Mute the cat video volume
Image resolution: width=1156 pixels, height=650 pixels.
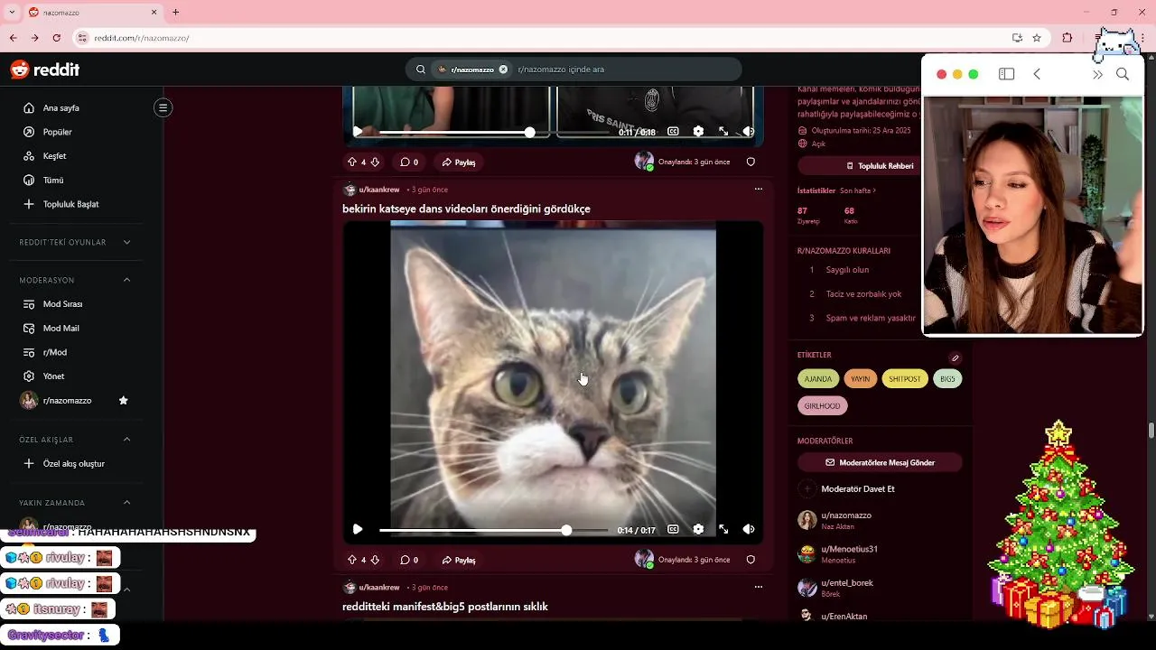tap(749, 529)
